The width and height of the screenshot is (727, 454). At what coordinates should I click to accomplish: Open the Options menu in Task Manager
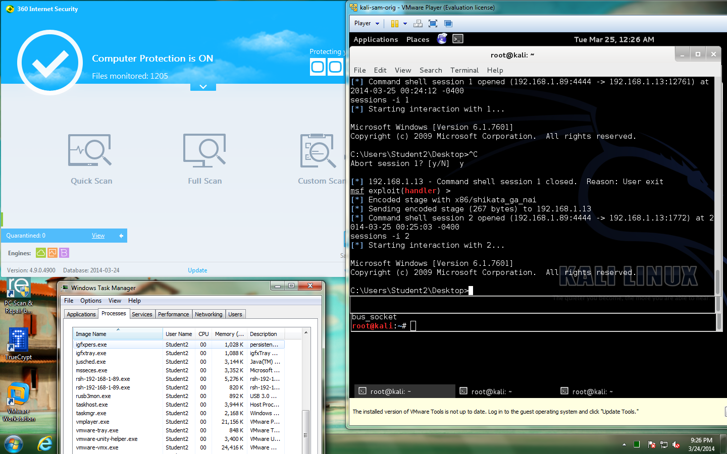[x=91, y=301]
